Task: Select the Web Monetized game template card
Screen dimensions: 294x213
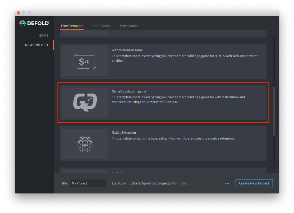Action: 163,61
